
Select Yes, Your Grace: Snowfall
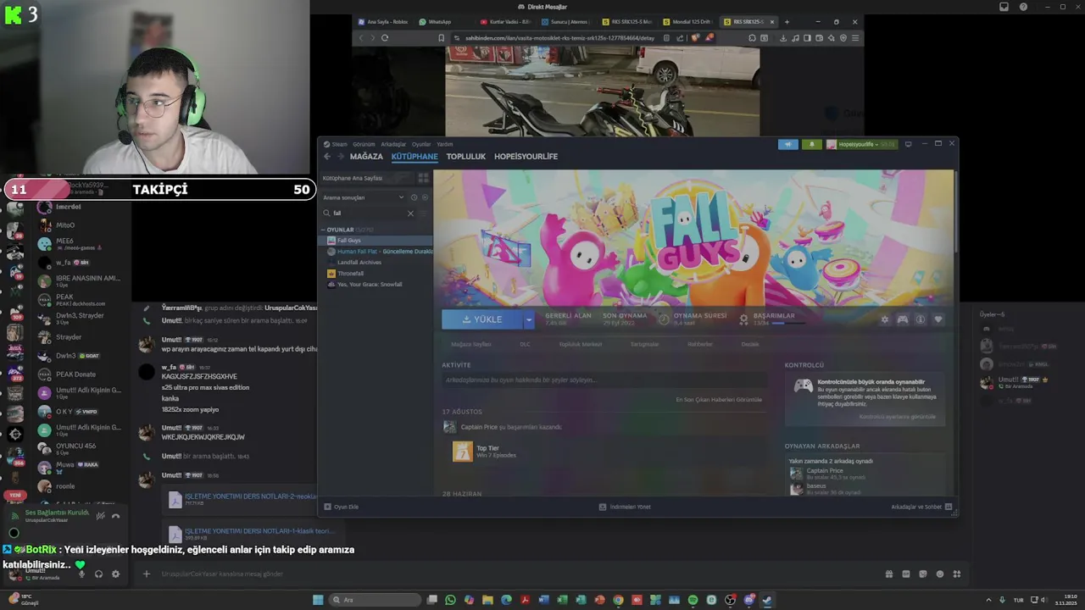(377, 285)
